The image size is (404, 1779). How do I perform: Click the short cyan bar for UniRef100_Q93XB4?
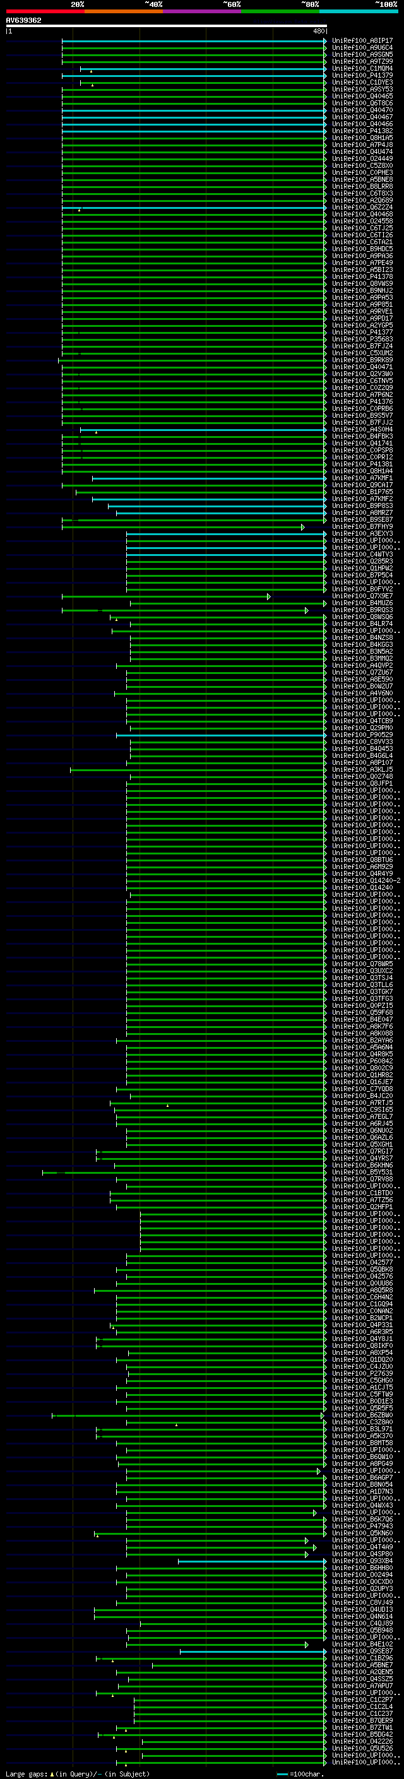[252, 1561]
